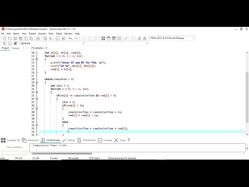
Task: Close the bottom panel with Close button
Action: tap(120, 140)
